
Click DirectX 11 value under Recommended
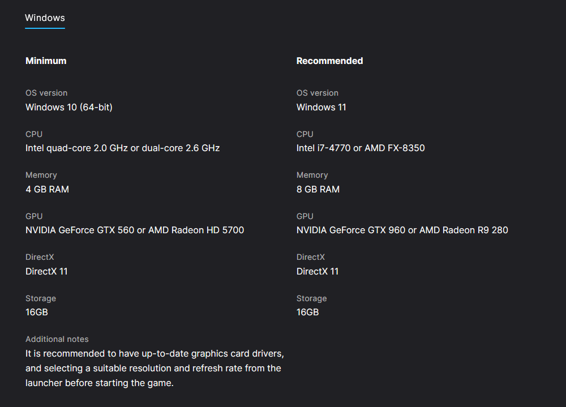[317, 271]
